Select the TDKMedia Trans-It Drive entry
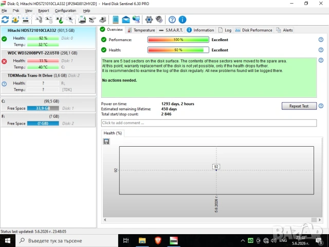329x247 pixels. tap(48, 83)
